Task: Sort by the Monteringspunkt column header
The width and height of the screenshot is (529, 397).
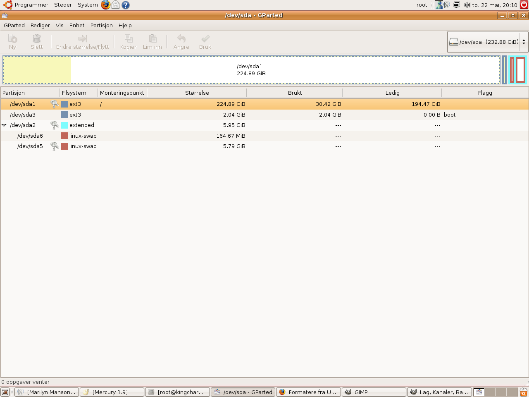Action: pyautogui.click(x=122, y=93)
